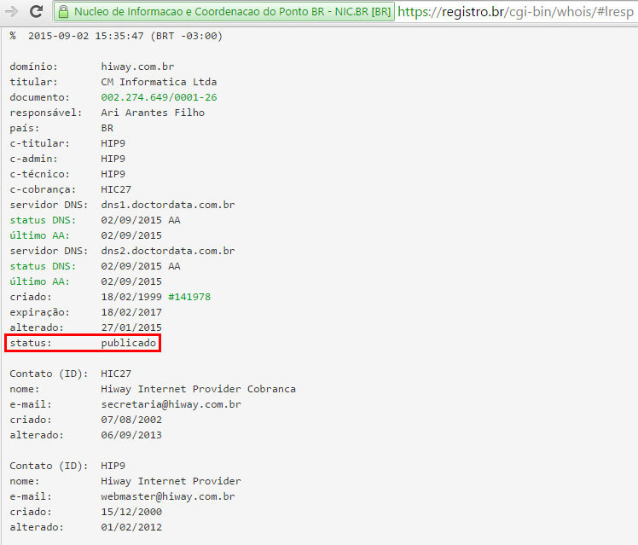Screen dimensions: 638x545
Task: Click the status value publicado
Action: click(x=129, y=343)
